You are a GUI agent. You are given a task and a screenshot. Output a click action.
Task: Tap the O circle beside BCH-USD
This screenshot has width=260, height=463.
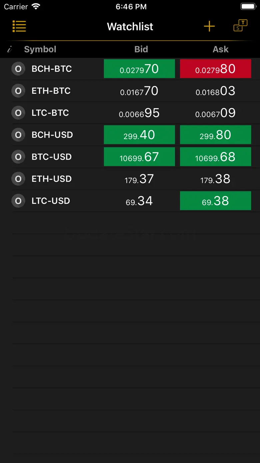18,135
